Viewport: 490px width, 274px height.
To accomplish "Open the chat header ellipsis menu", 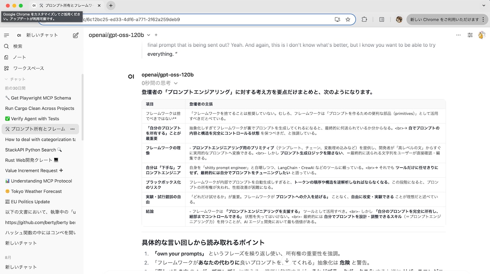I will click(x=458, y=35).
